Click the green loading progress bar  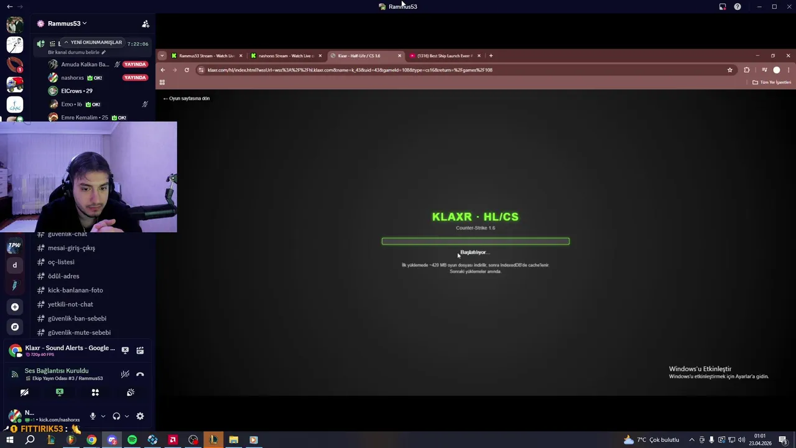(476, 241)
